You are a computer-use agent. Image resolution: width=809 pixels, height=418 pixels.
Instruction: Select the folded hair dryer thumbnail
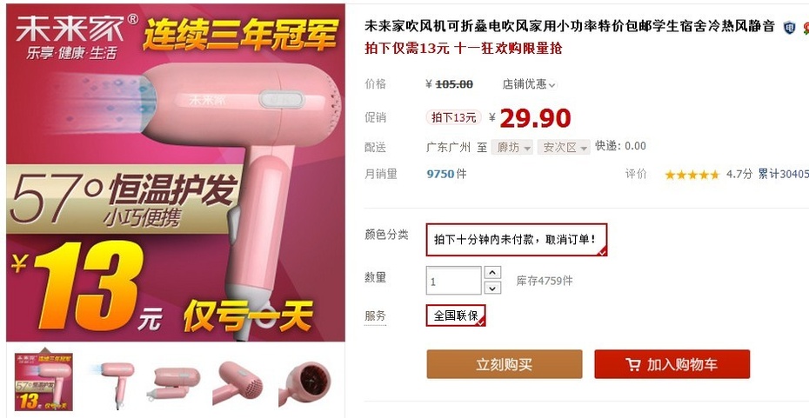[177, 383]
